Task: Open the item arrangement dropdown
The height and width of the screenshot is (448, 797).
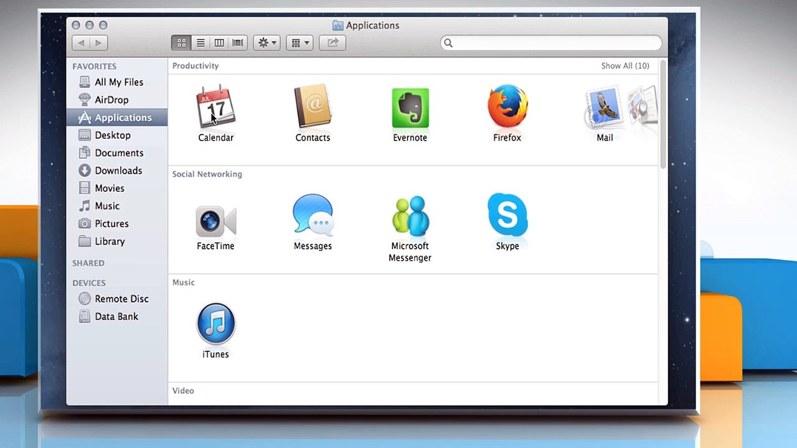Action: click(x=299, y=43)
